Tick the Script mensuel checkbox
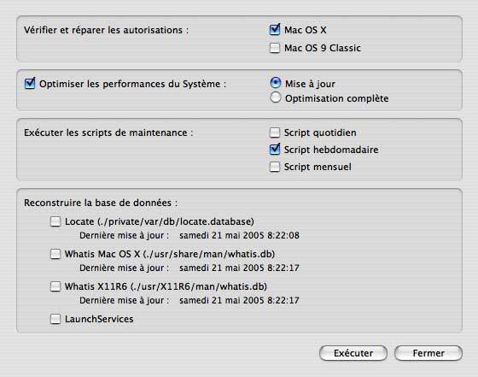478x377 pixels. [x=275, y=167]
